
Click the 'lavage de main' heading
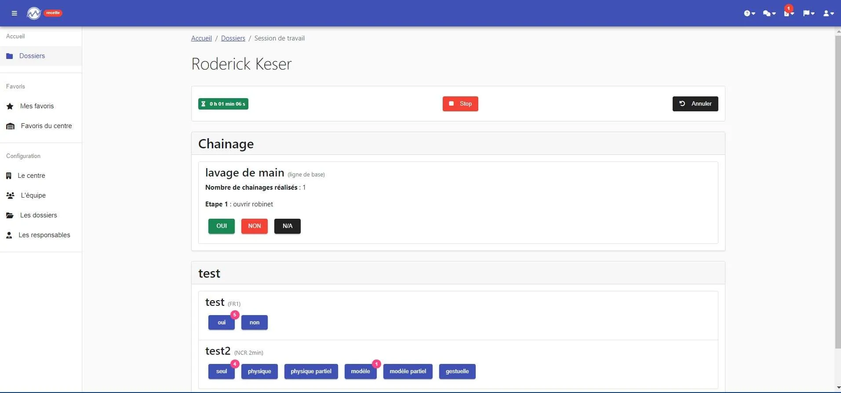pos(245,173)
